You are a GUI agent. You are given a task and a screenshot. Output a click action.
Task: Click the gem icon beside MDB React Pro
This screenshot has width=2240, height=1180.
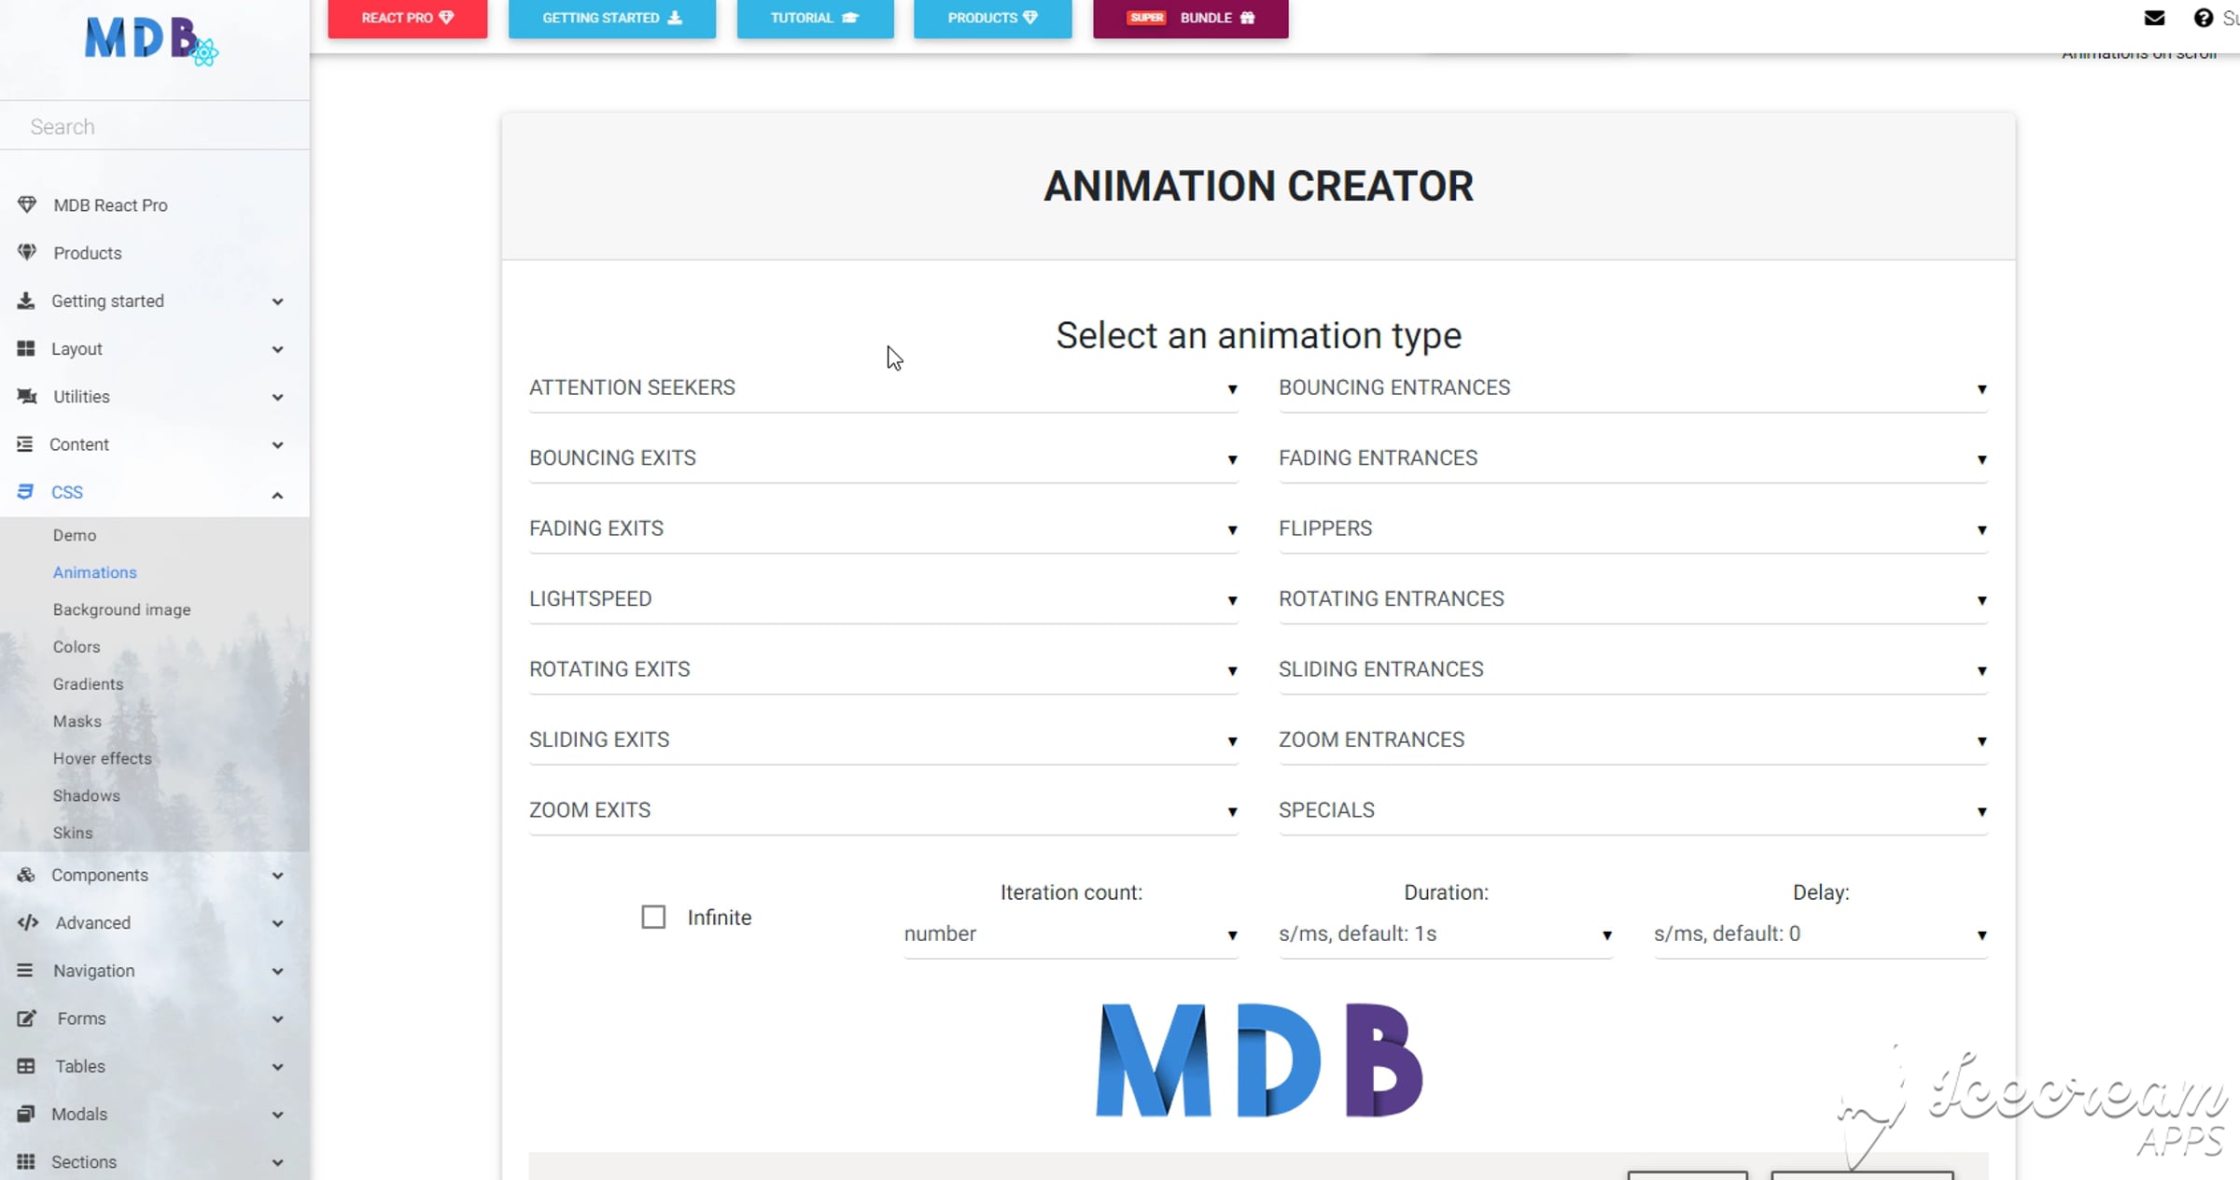coord(27,204)
